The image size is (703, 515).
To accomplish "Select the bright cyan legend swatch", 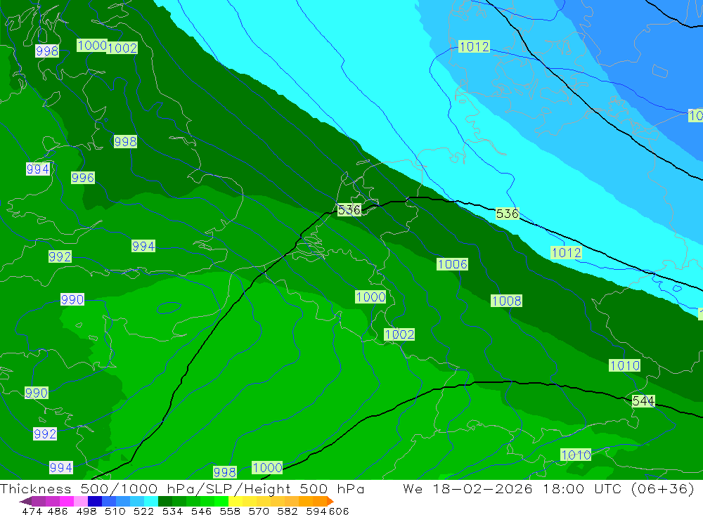I will pyautogui.click(x=151, y=501).
